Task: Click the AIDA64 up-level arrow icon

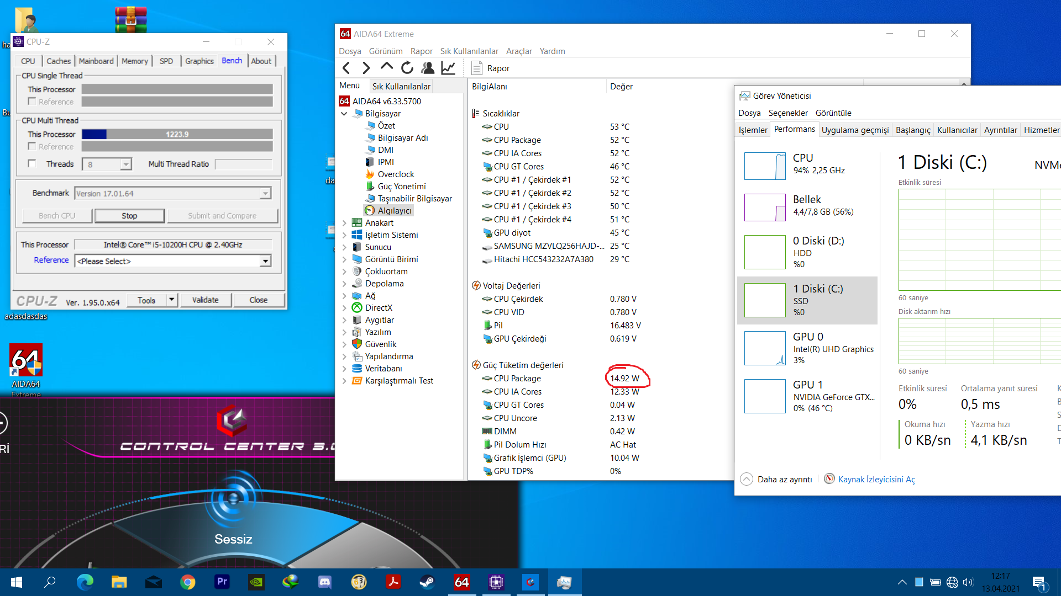Action: (387, 67)
